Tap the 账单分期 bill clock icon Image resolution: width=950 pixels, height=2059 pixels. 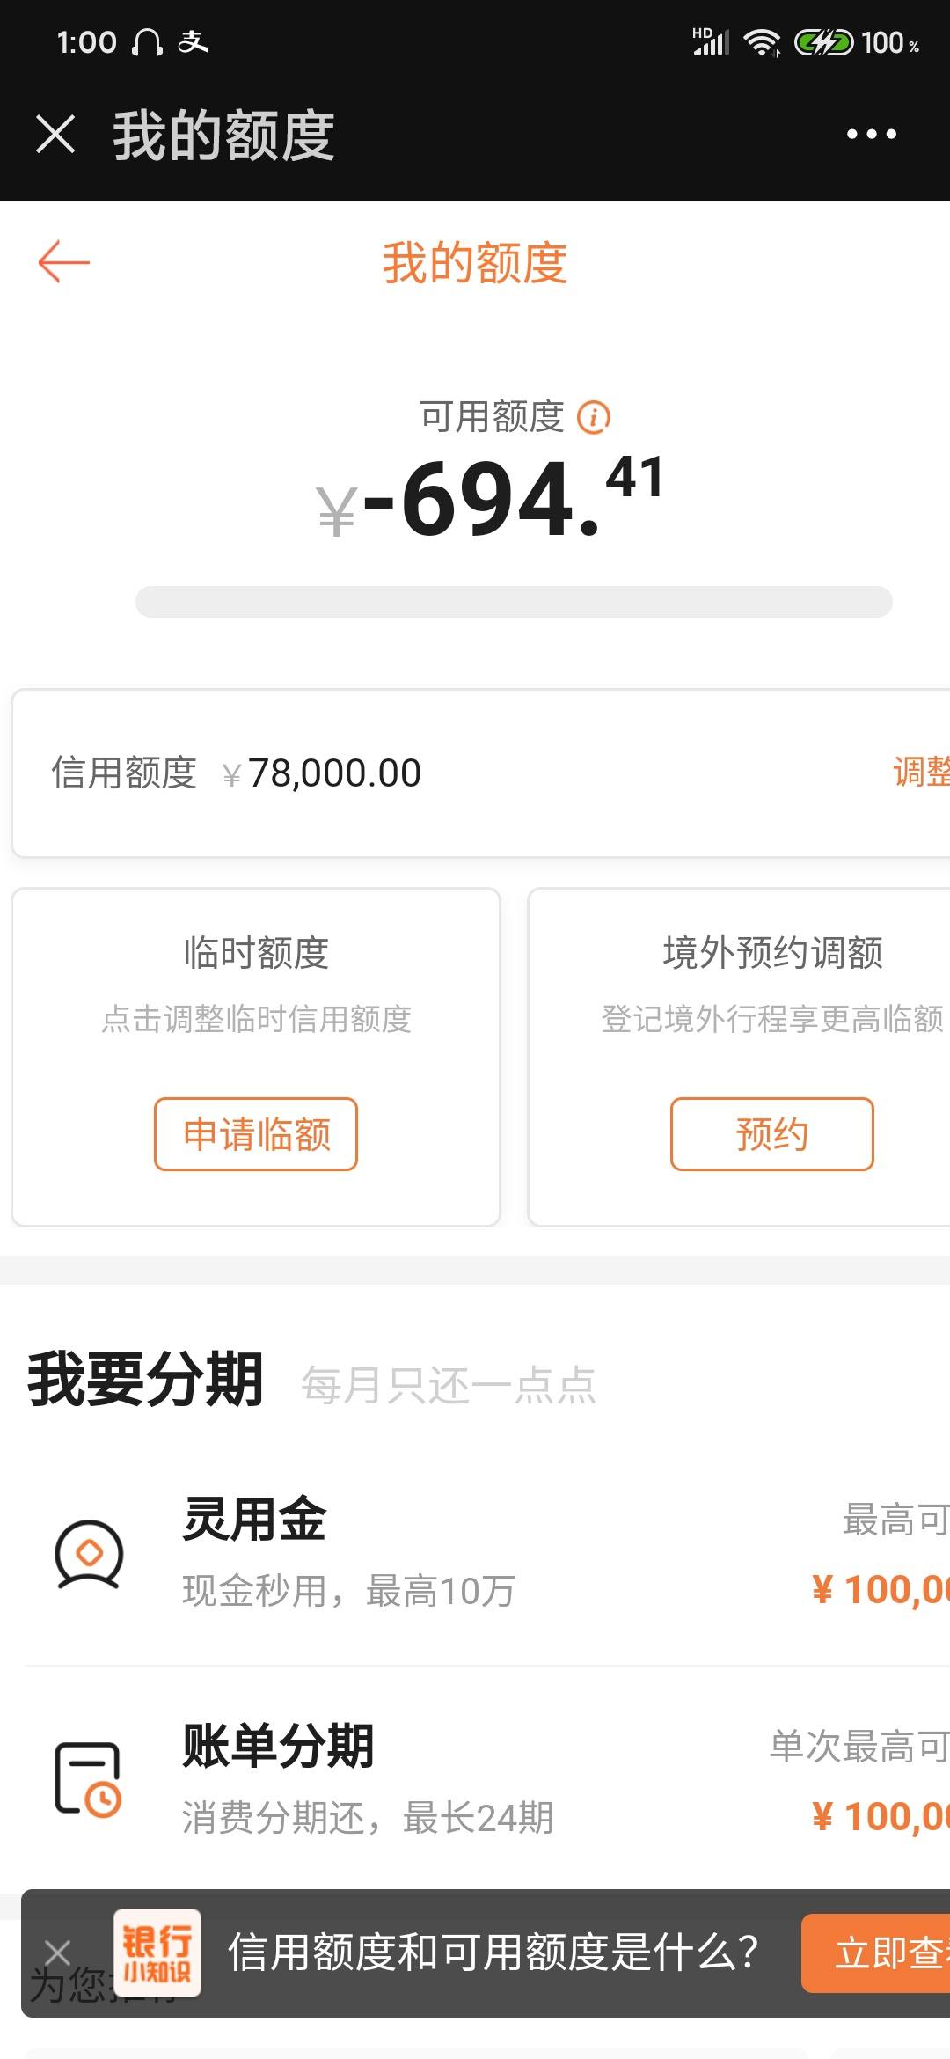pyautogui.click(x=89, y=1780)
